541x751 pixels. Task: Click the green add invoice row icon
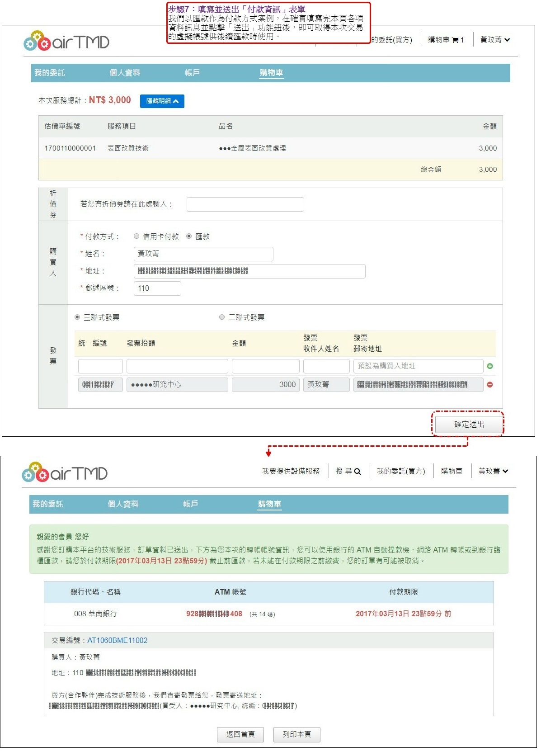pos(489,366)
